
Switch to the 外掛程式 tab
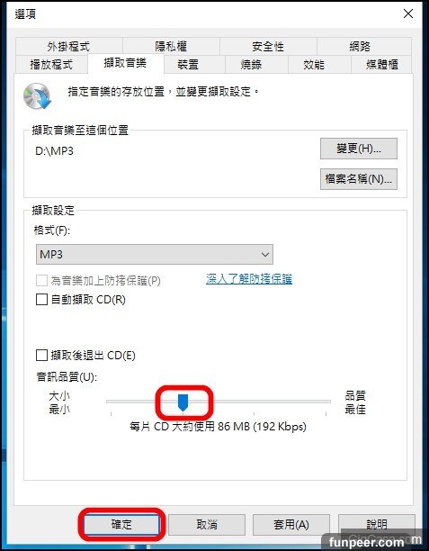pos(69,47)
